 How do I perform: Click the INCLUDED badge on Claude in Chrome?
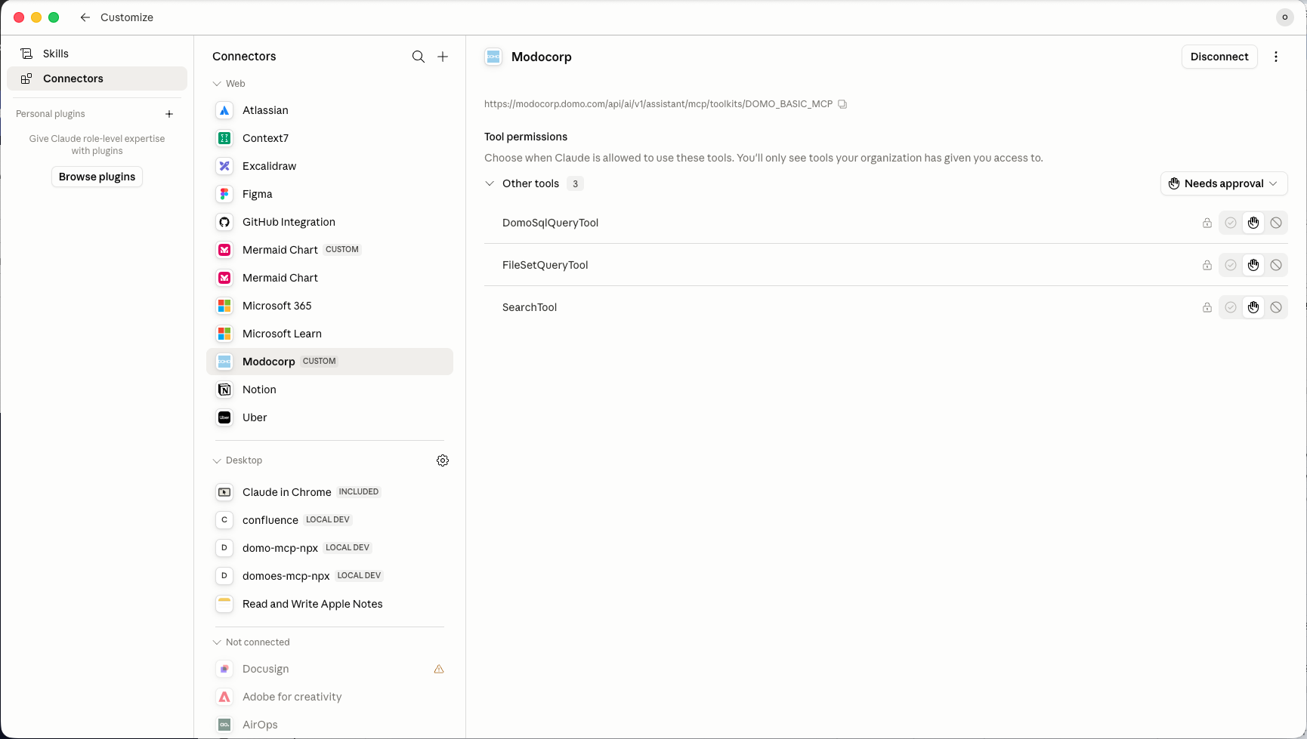(359, 492)
